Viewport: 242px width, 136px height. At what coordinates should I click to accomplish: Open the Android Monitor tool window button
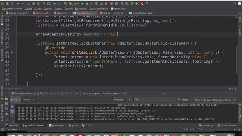[x=33, y=125]
